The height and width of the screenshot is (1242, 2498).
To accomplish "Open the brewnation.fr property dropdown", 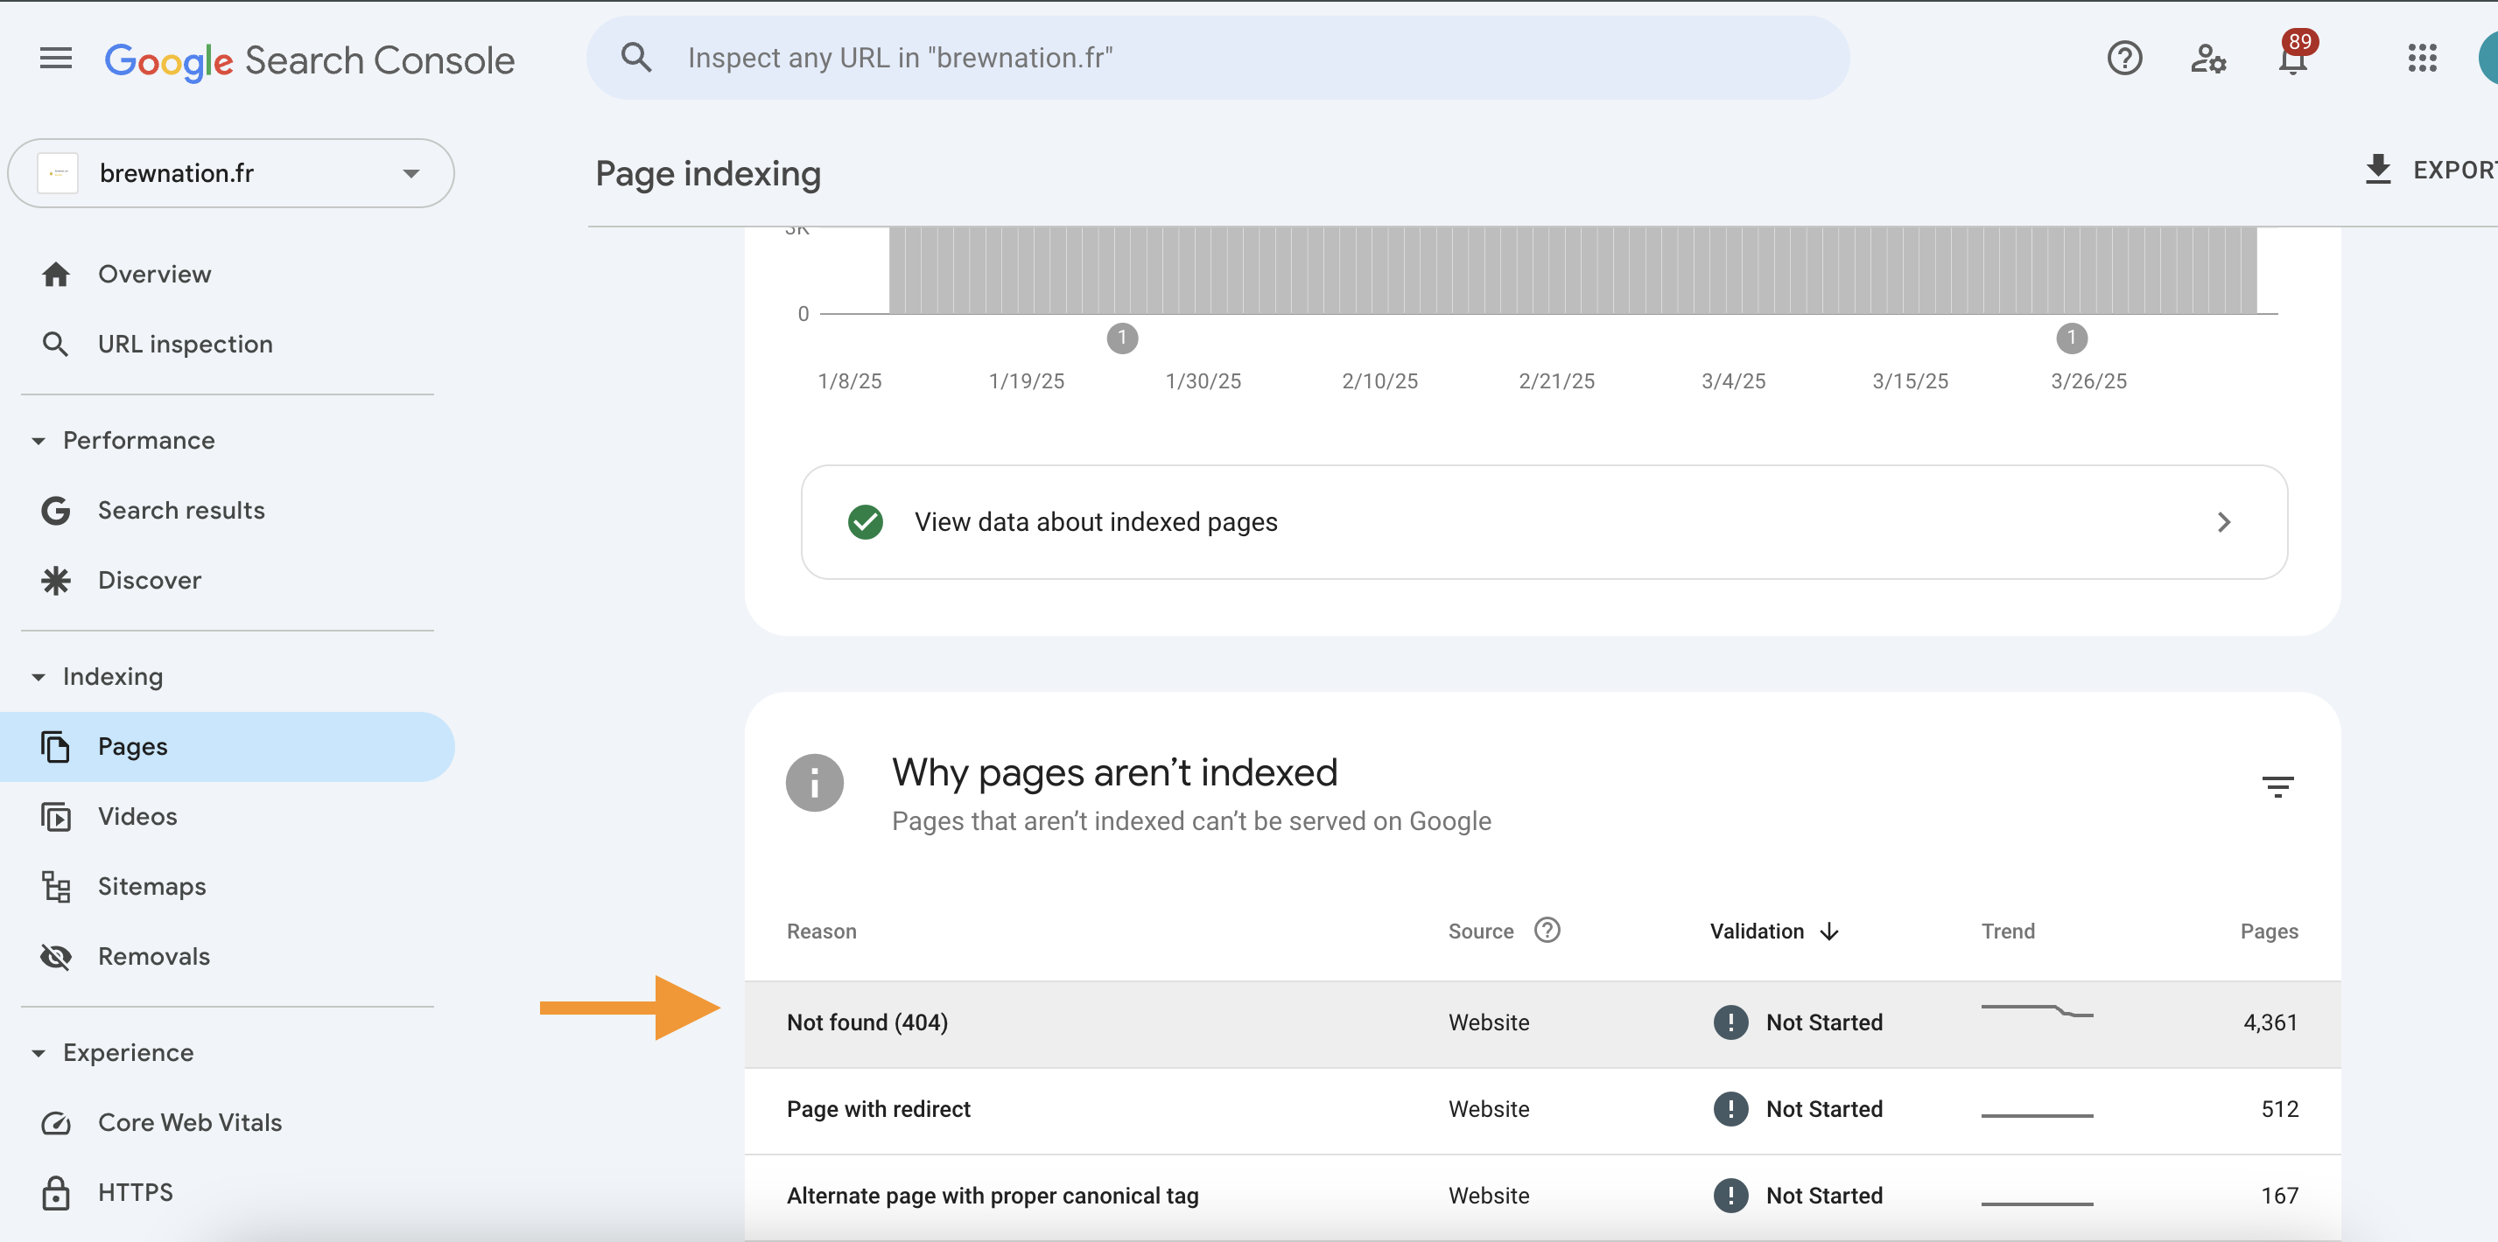I will click(231, 172).
